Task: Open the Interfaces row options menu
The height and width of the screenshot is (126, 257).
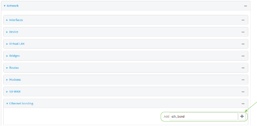Action: point(243,20)
